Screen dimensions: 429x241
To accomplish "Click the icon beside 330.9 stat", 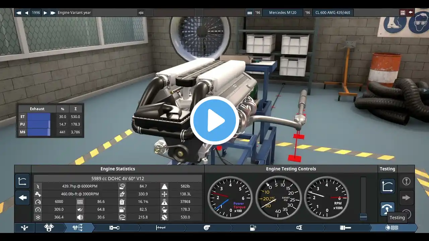I will pyautogui.click(x=122, y=194).
